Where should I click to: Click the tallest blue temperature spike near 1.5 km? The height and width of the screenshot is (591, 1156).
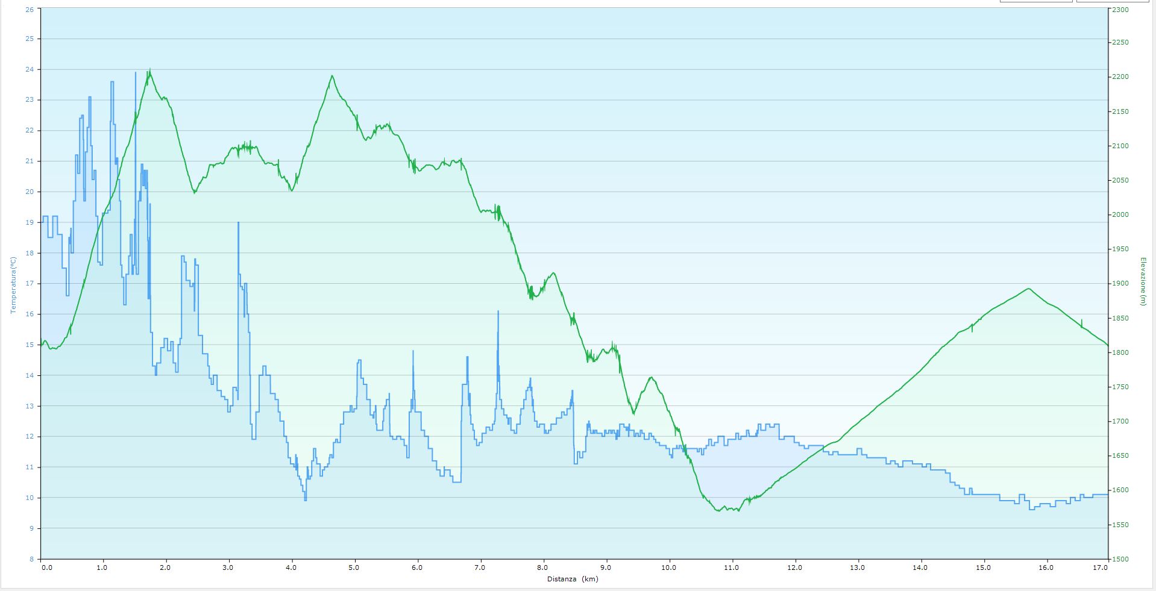pos(136,73)
